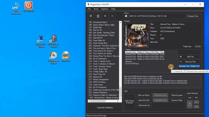This screenshot has width=209, height=117.
Task: Click the game list scroll down arrow
Action: point(121,98)
